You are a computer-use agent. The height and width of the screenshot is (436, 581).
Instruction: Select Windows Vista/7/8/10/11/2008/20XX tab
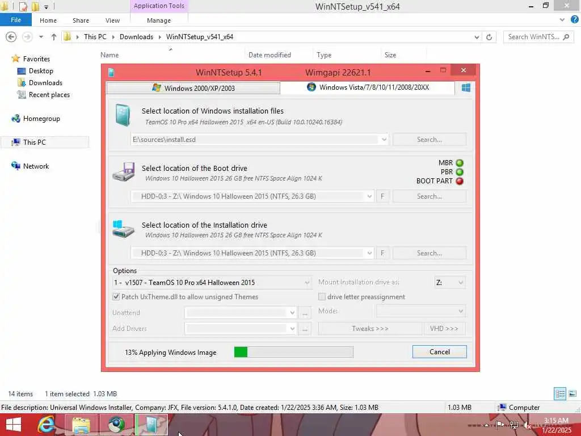click(368, 87)
